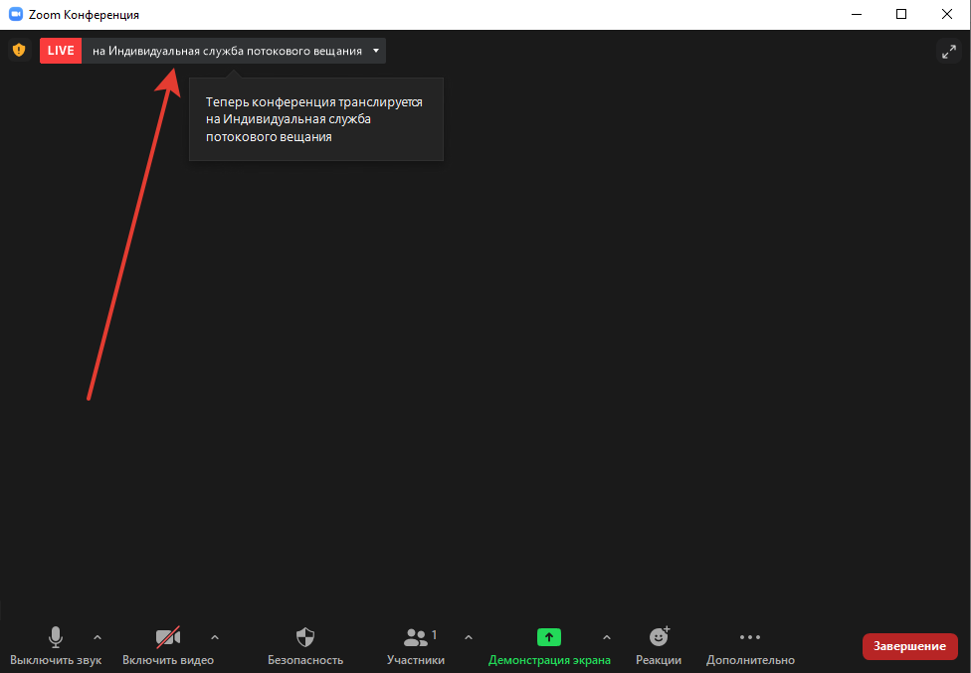Expand the chevron beside Участники
Image resolution: width=971 pixels, height=673 pixels.
coord(469,637)
